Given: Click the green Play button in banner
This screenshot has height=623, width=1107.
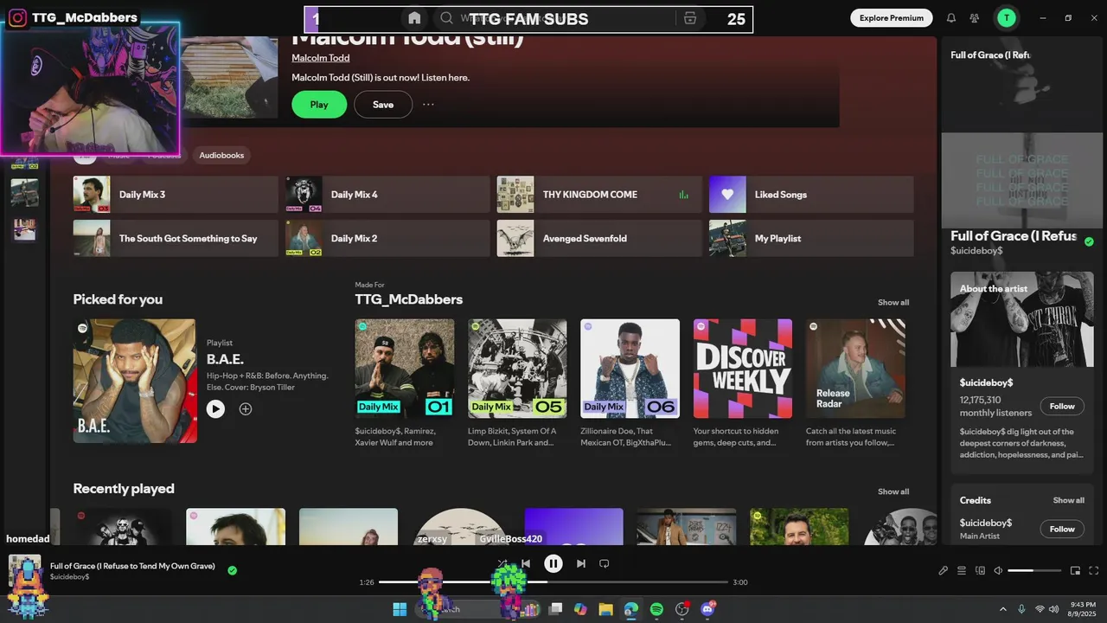Looking at the screenshot, I should [x=319, y=105].
